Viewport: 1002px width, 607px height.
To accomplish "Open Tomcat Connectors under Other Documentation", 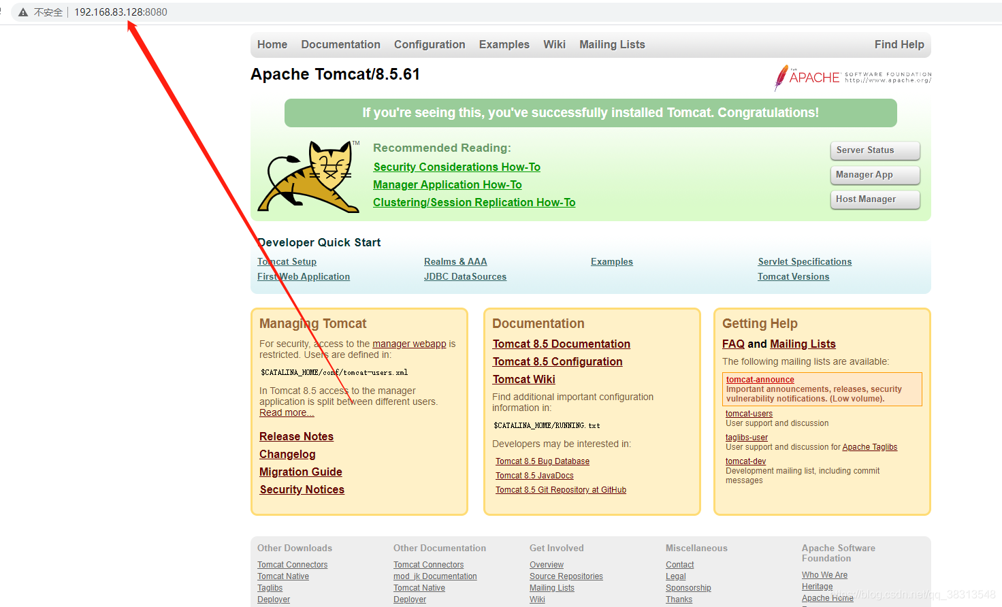I will (428, 565).
